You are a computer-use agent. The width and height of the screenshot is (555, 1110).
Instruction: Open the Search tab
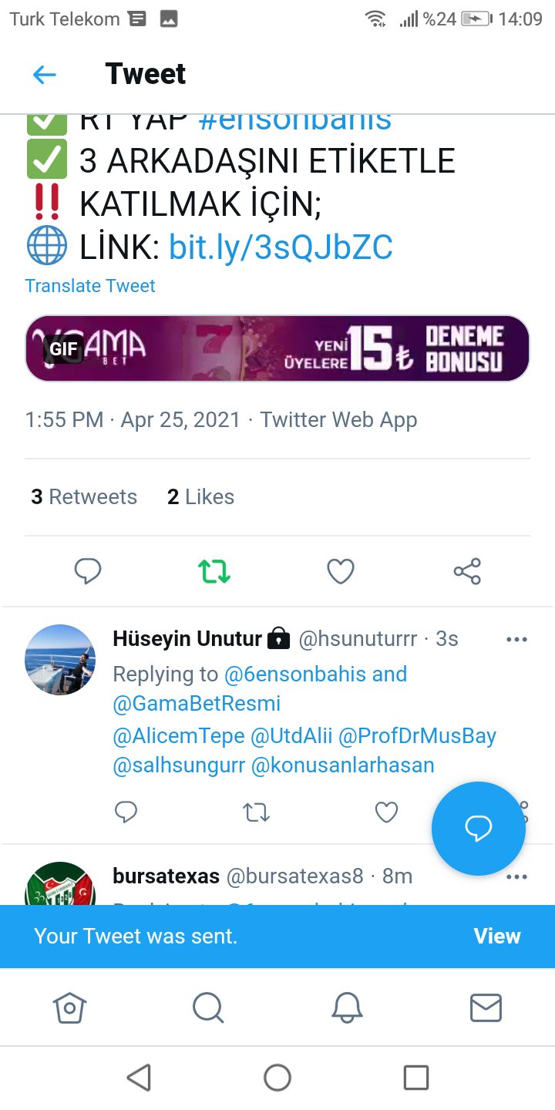(208, 1007)
